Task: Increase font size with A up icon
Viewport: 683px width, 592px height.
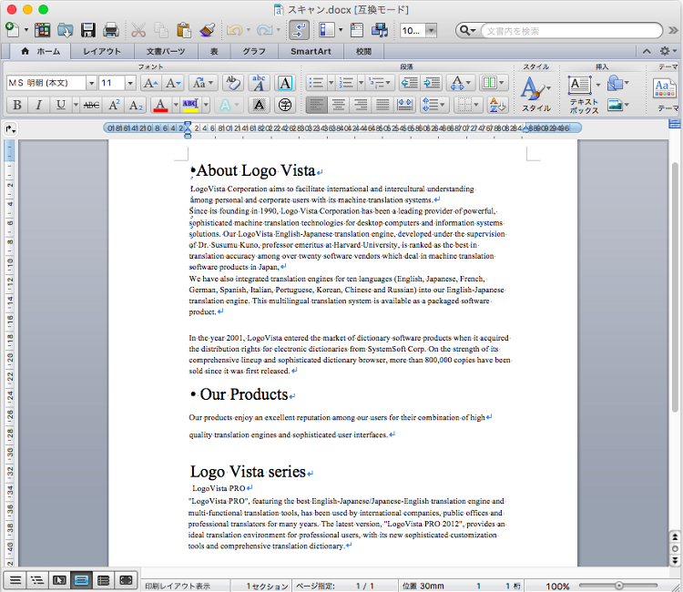Action: tap(150, 83)
